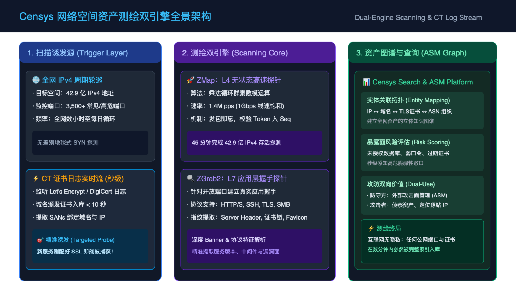Select the card title "全网 IPv4 周期轮巡"

tap(72, 80)
